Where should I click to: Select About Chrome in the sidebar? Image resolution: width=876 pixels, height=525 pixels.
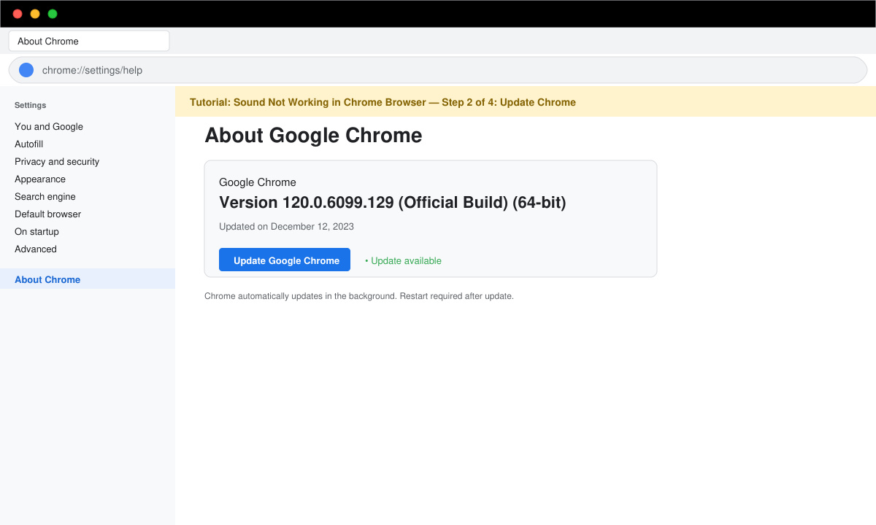click(x=88, y=279)
